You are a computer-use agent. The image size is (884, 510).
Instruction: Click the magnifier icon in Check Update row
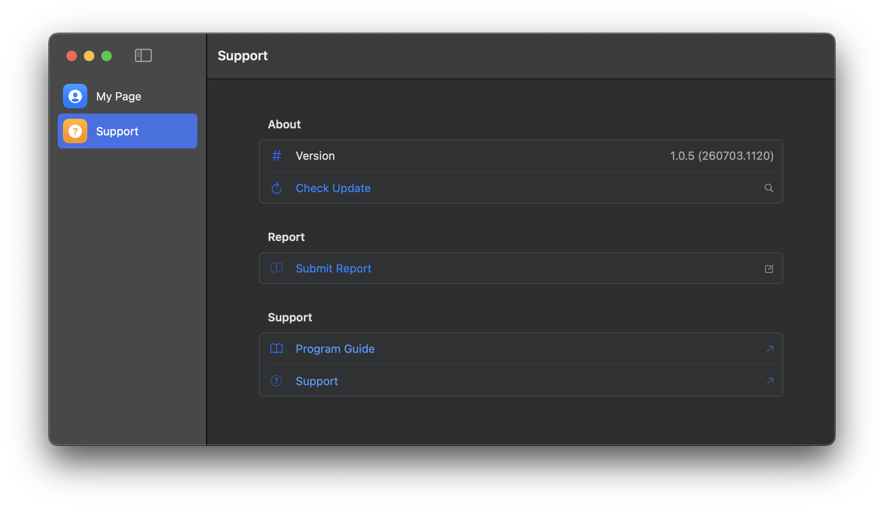(769, 188)
